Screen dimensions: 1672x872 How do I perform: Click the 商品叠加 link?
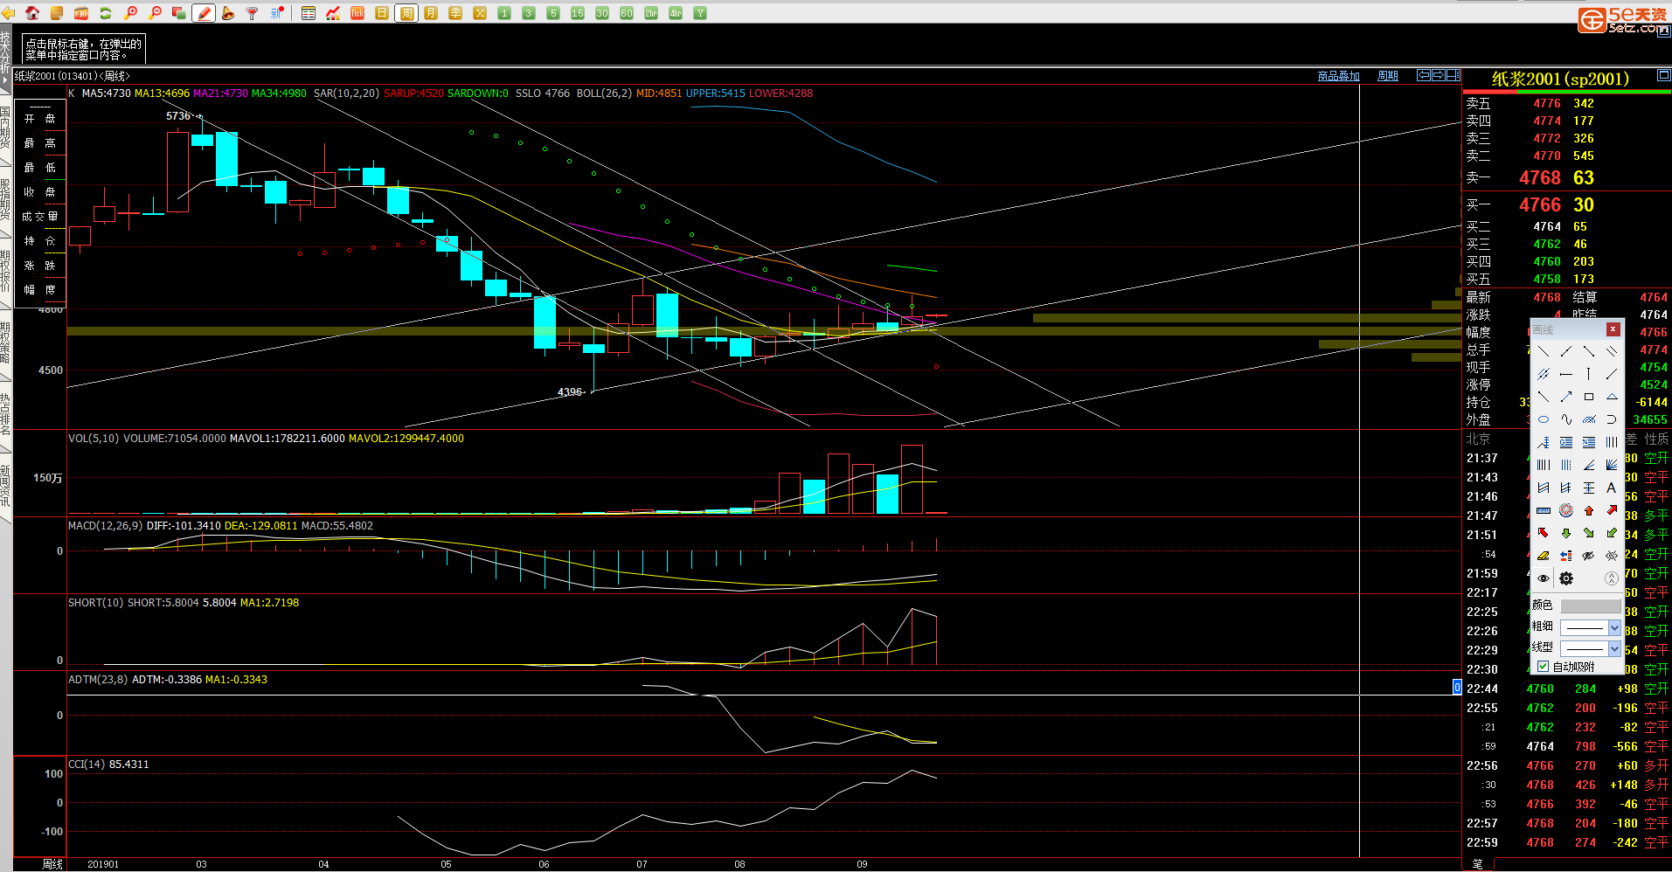1338,76
